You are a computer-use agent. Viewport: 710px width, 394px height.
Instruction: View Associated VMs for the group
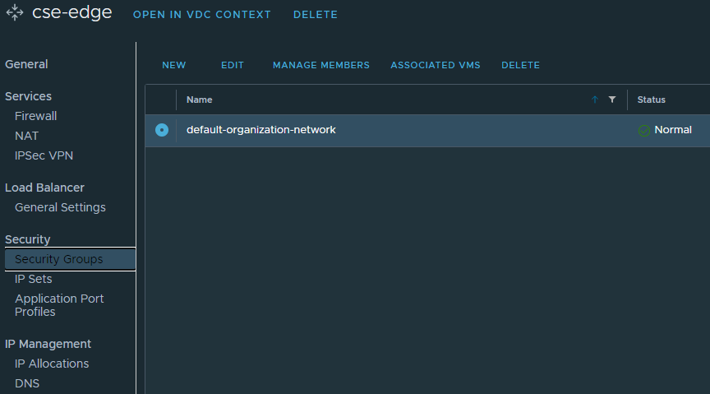click(x=436, y=65)
